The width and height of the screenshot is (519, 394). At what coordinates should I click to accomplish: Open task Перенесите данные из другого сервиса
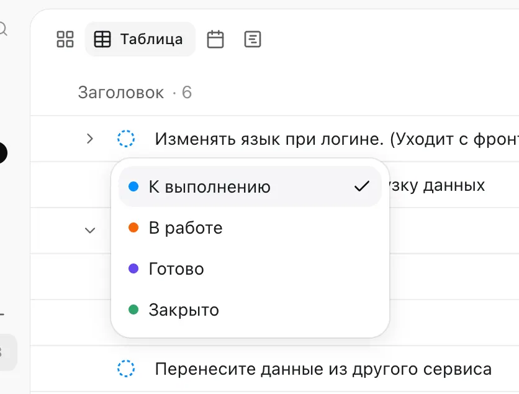coord(323,369)
